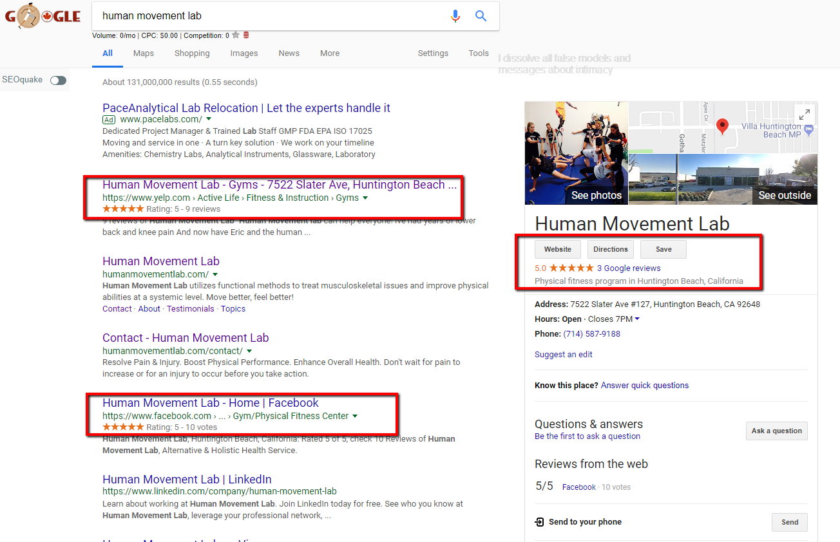This screenshot has height=542, width=840.
Task: Click the Save button in knowledge panel
Action: (x=663, y=249)
